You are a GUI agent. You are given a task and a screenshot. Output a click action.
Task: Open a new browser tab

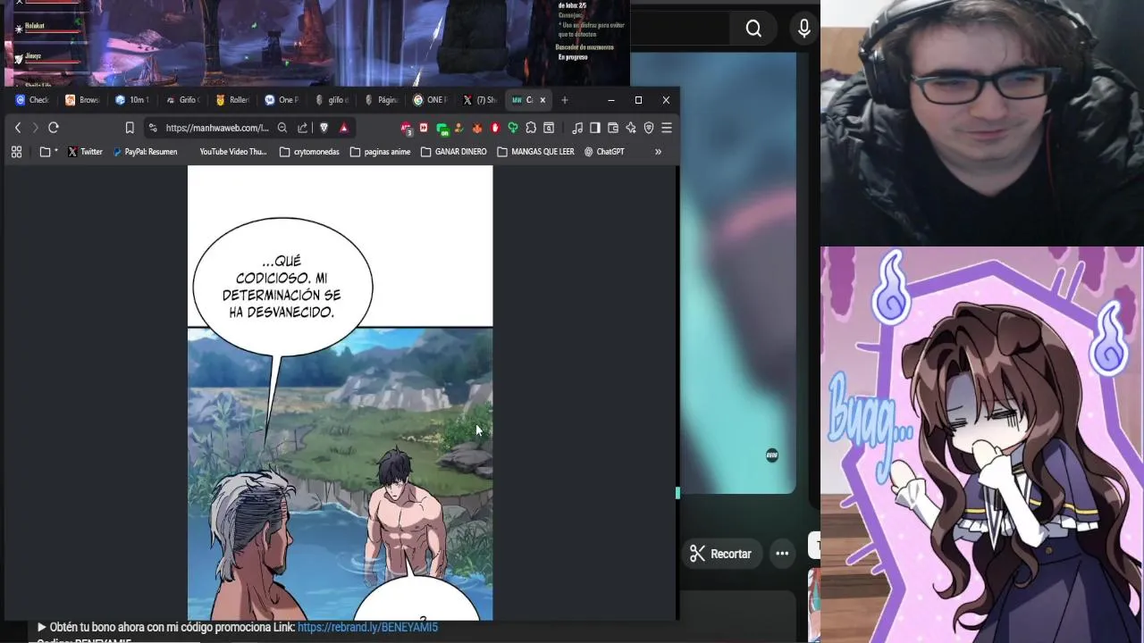564,100
